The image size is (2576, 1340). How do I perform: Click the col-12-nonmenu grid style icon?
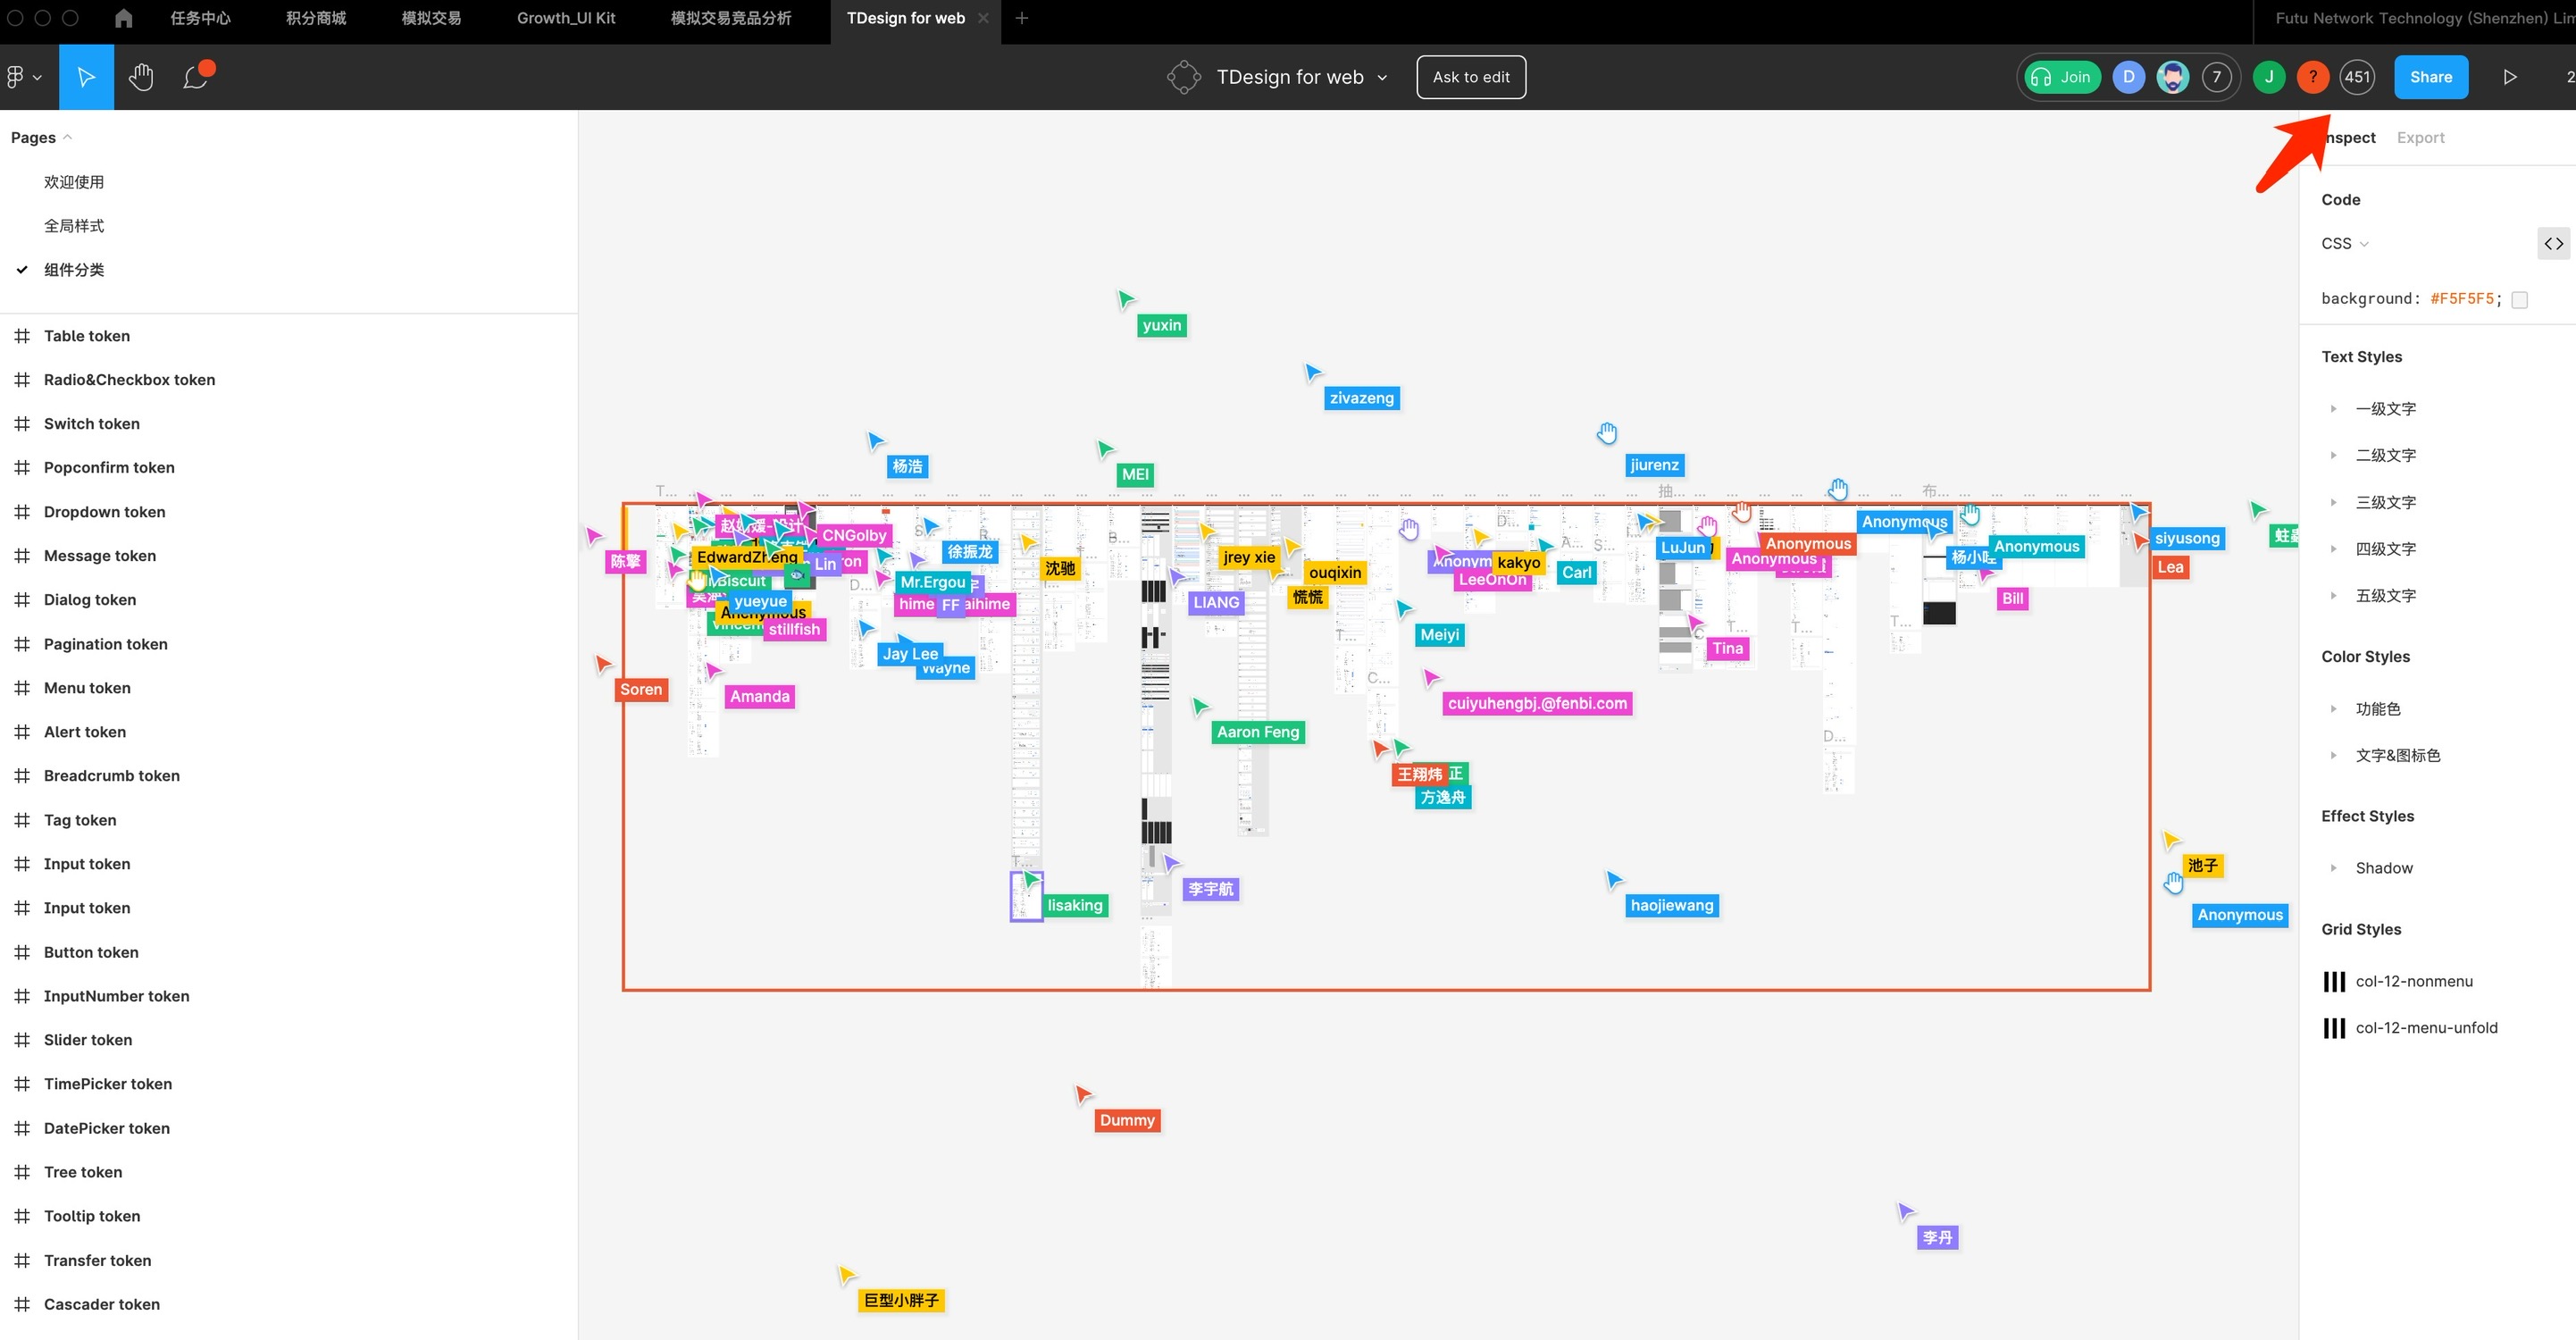point(2334,981)
